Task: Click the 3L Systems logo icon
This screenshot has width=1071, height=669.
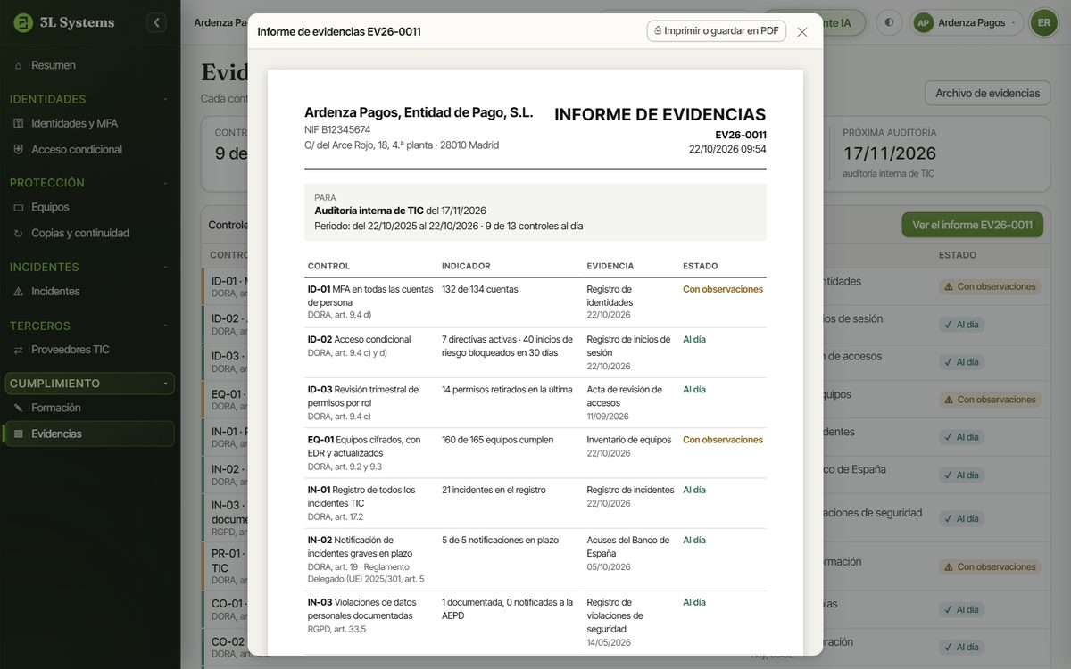Action: click(24, 22)
